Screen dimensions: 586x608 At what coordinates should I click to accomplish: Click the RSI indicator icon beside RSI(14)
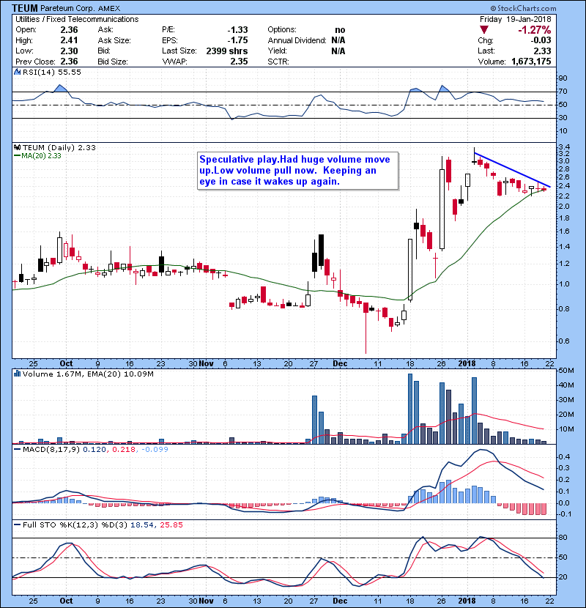pos(17,72)
